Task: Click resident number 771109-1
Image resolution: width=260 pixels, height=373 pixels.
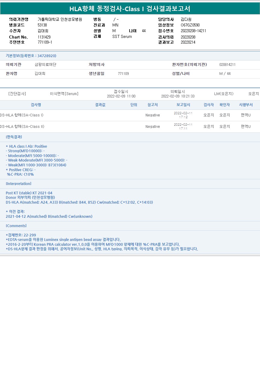Action: pos(45,42)
